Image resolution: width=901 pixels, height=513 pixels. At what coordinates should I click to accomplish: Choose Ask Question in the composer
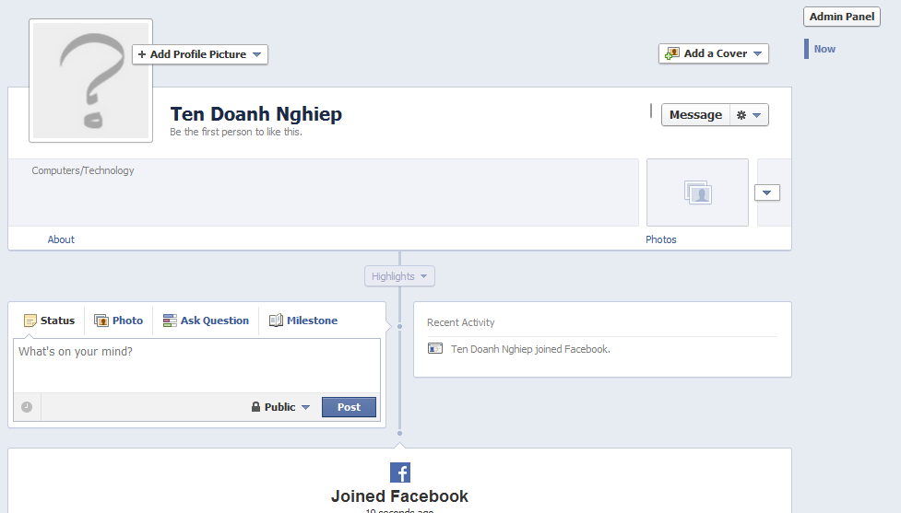pos(206,321)
